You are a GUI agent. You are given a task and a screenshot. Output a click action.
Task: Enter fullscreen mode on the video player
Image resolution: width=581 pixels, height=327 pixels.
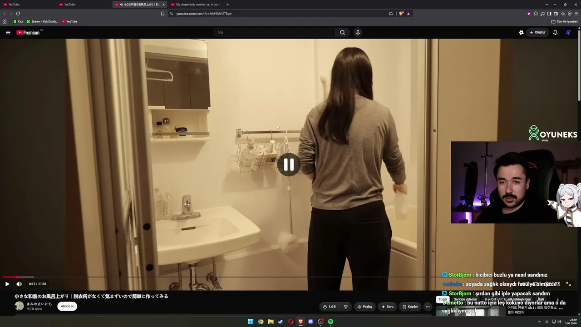click(568, 284)
